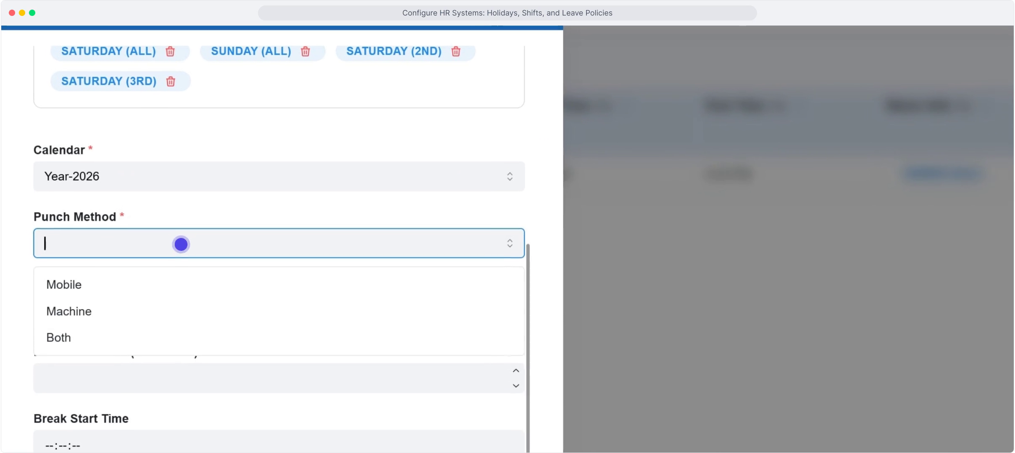Viewport: 1015px width, 453px height.
Task: Delete the SATURDAY (2ND) chip
Action: [456, 51]
